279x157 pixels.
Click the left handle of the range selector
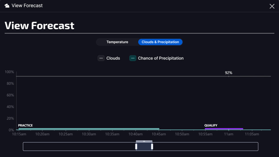click(136, 147)
